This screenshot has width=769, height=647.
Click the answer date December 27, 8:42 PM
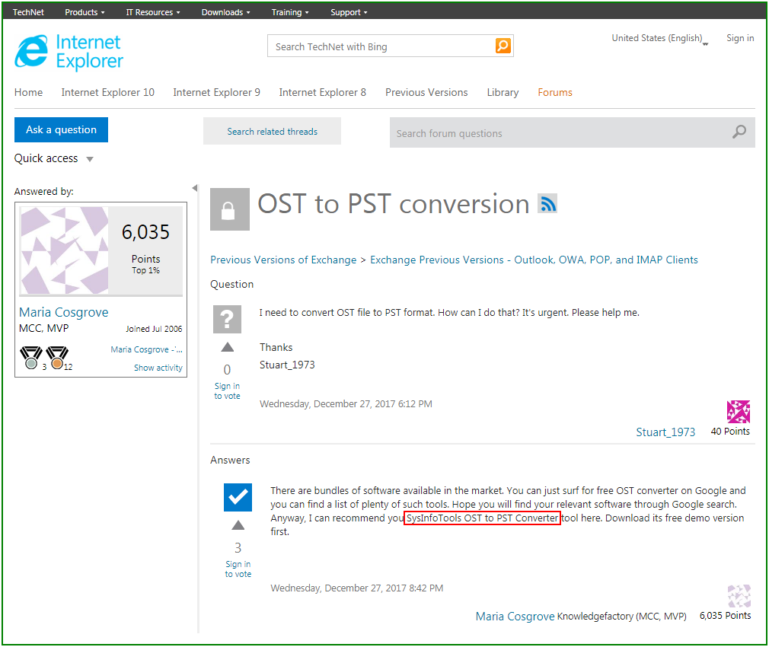(x=356, y=588)
